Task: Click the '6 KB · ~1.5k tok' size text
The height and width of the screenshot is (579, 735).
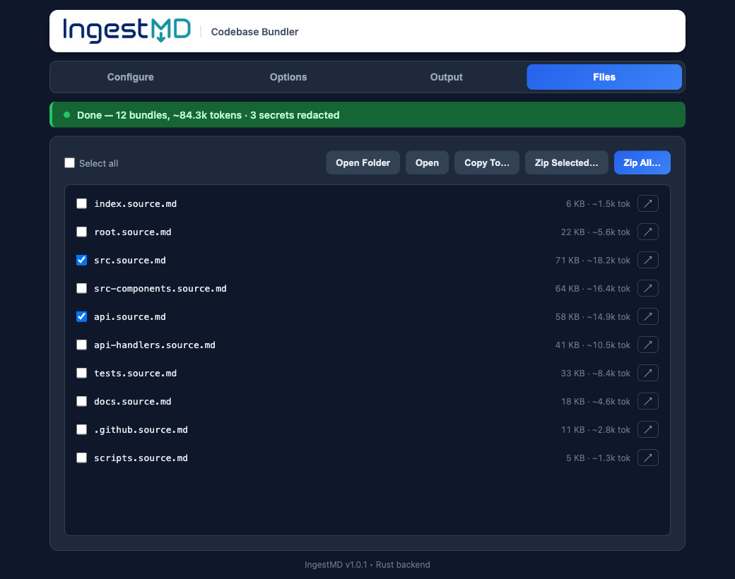Action: (x=598, y=204)
